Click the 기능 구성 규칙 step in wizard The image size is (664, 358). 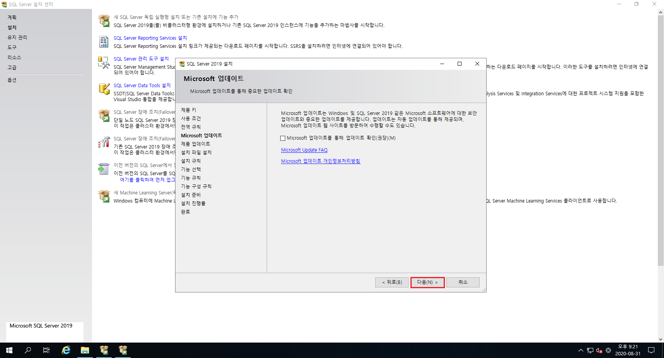click(196, 187)
